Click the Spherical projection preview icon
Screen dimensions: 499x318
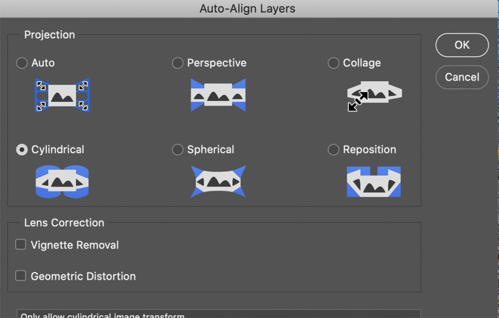coord(218,182)
